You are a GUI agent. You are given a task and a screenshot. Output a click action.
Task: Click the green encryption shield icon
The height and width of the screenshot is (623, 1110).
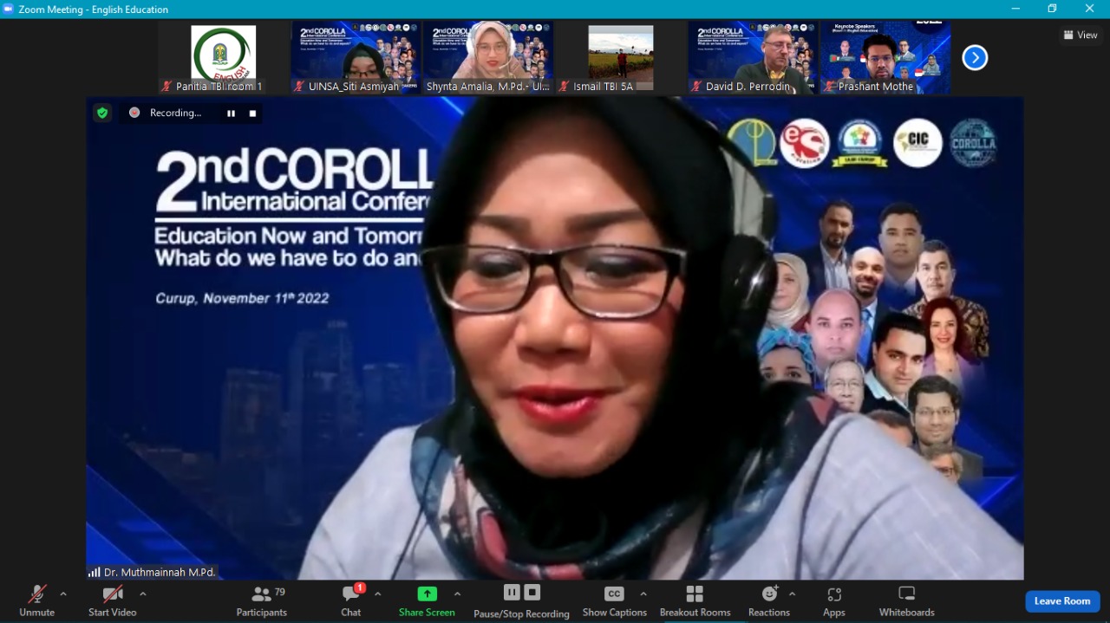coord(102,113)
